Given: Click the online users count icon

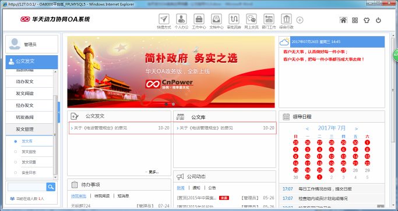Looking at the screenshot, I should coord(12,199).
